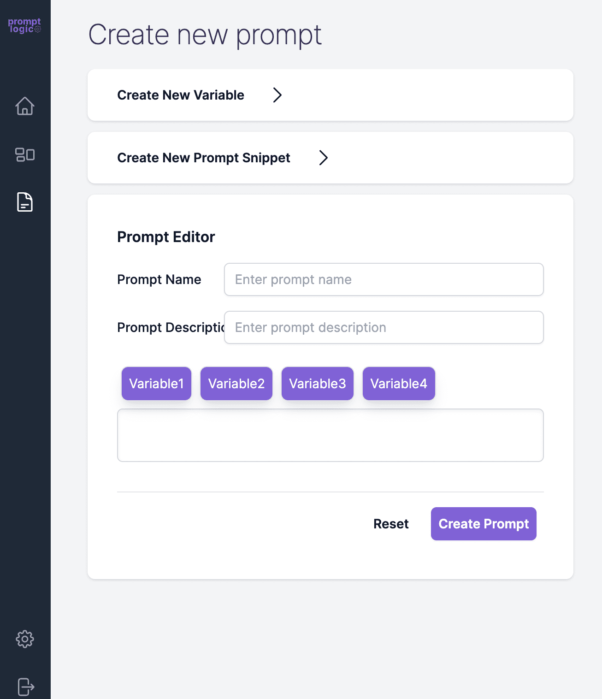Focus the Prompt Description input field

[x=384, y=327]
